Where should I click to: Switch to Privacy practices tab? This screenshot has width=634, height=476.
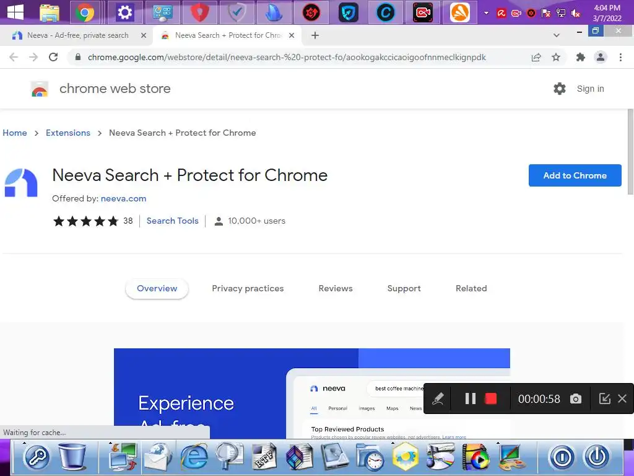pyautogui.click(x=248, y=289)
